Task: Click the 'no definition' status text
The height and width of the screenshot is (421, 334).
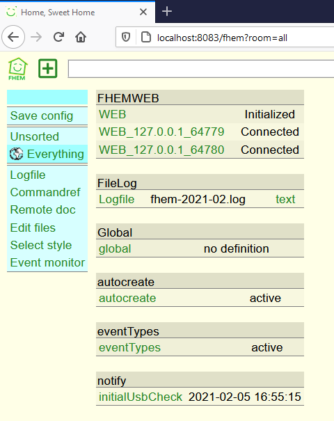Action: 237,249
